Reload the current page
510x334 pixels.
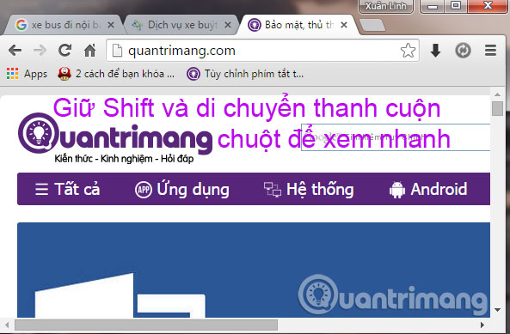[x=65, y=51]
